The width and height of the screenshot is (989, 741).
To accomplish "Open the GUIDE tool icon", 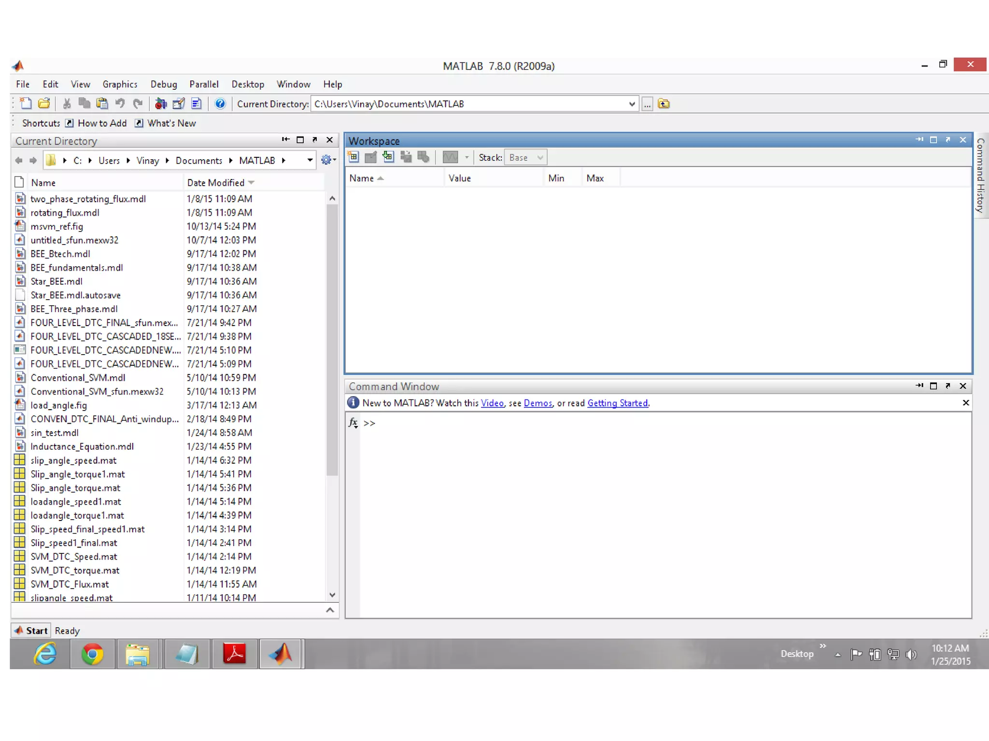I will (179, 103).
